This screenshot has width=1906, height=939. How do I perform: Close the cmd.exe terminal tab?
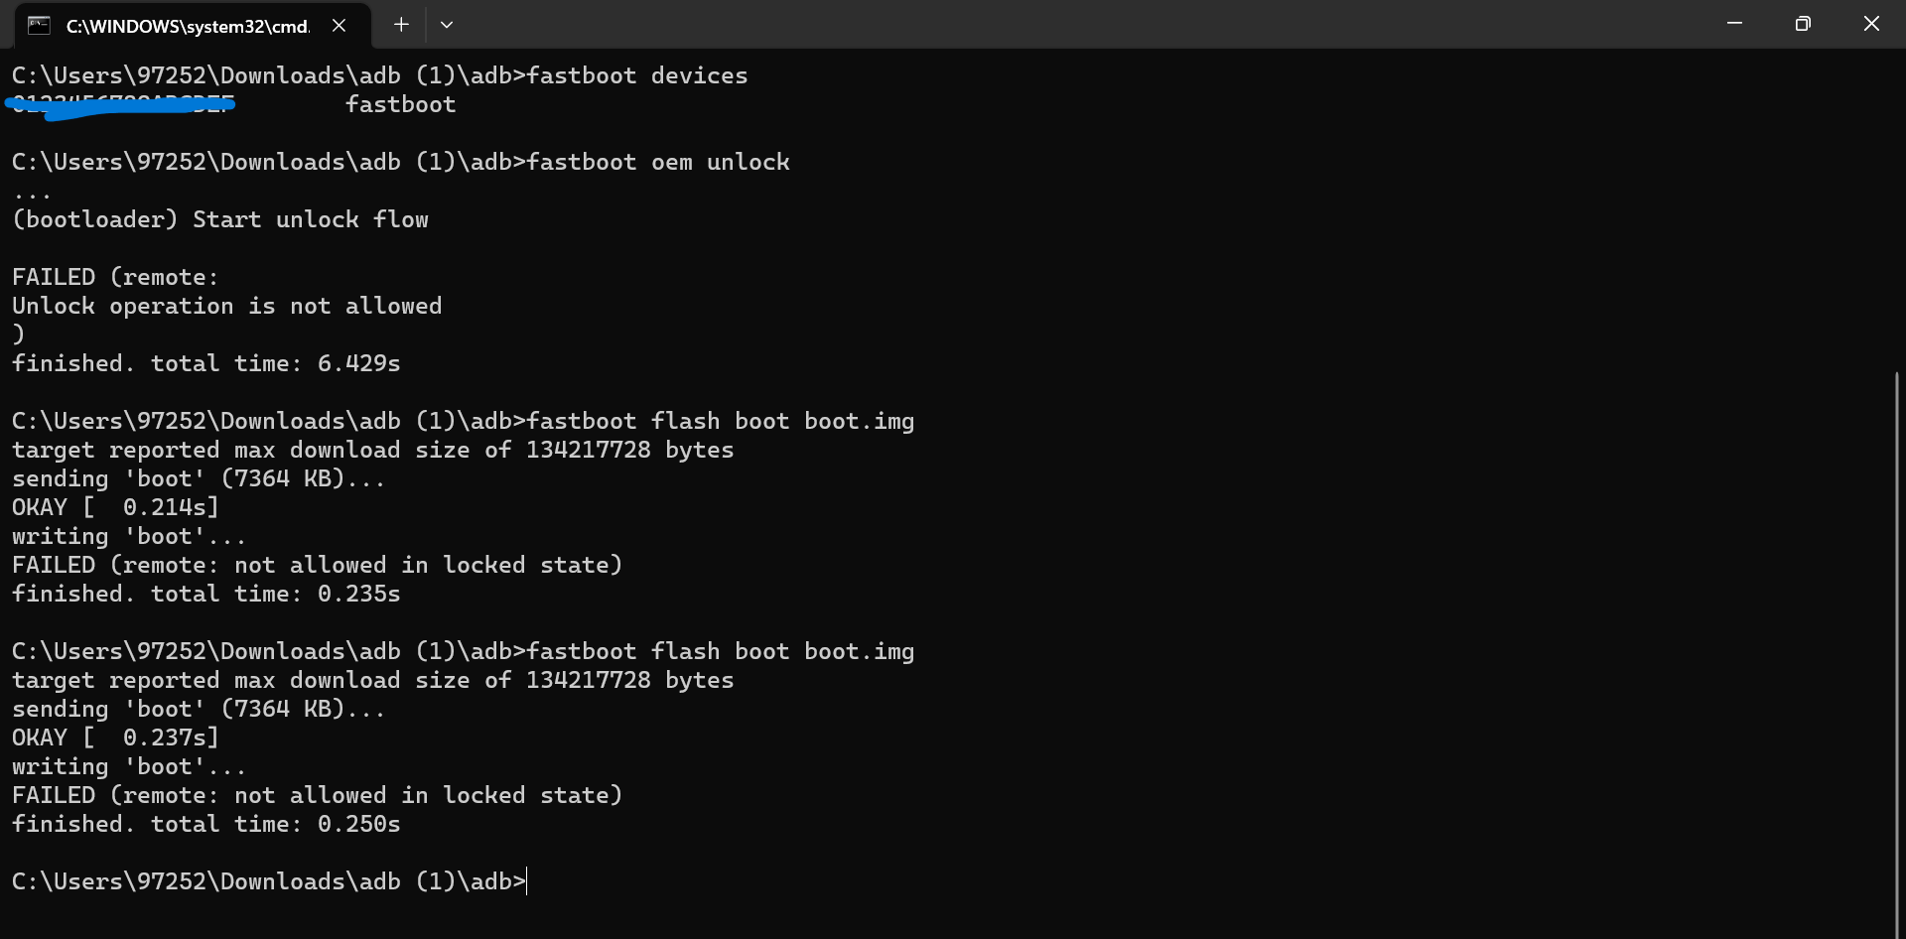[339, 26]
